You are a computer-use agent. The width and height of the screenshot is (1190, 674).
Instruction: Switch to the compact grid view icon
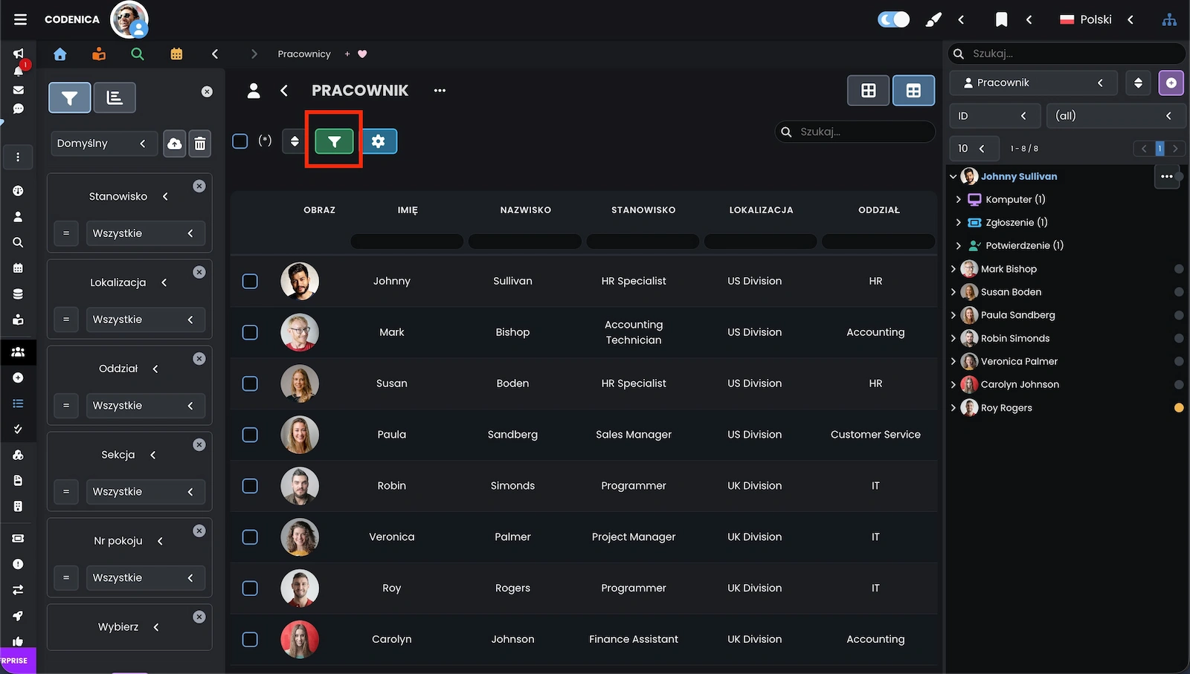(867, 90)
